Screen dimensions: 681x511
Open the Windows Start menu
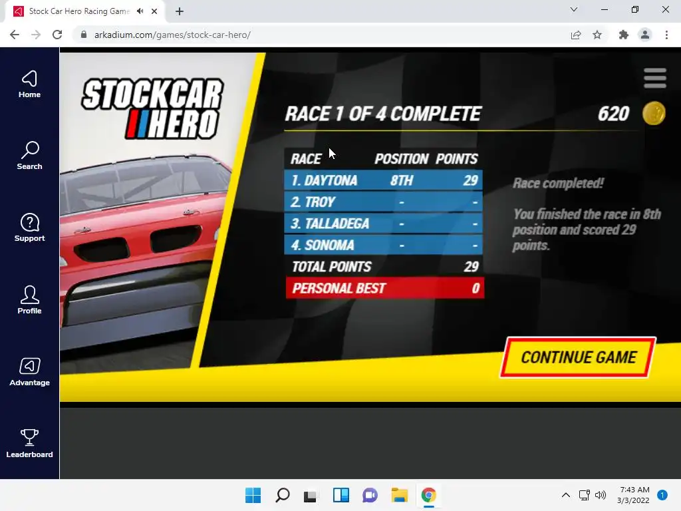click(253, 495)
